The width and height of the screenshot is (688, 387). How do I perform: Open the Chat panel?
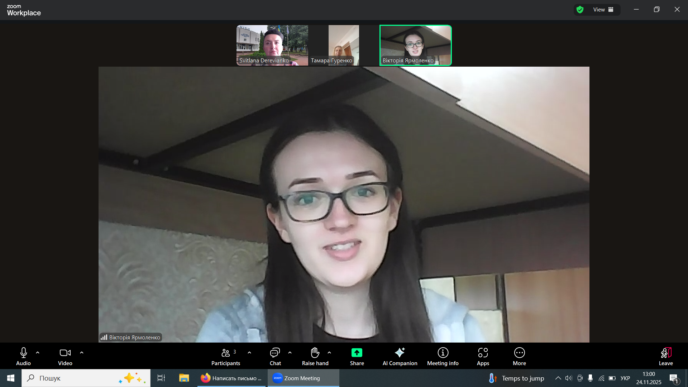coord(275,357)
